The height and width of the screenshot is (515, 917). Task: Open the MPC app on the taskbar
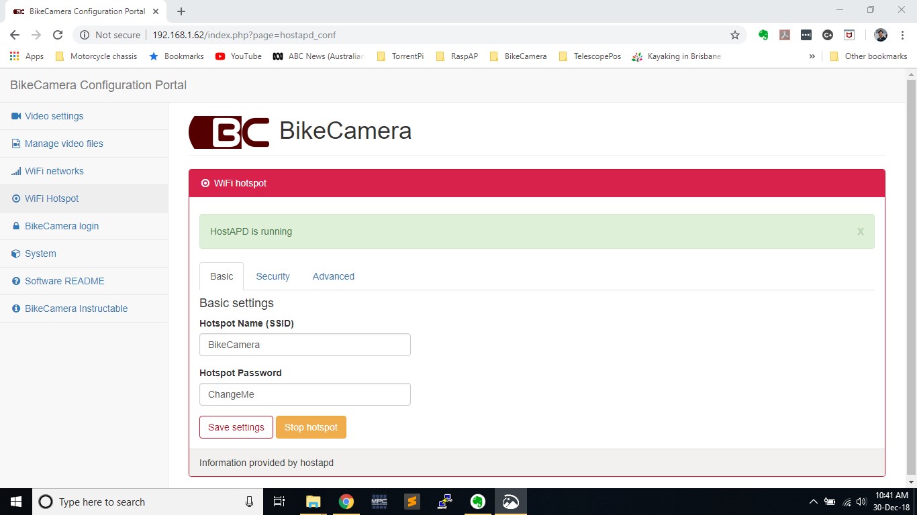[379, 502]
